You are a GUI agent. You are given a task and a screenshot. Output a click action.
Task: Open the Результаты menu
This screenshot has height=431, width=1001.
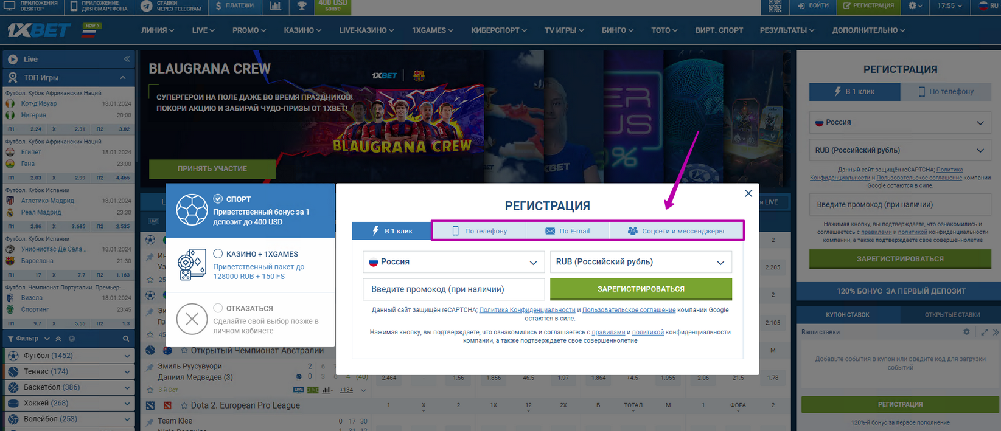tap(787, 30)
